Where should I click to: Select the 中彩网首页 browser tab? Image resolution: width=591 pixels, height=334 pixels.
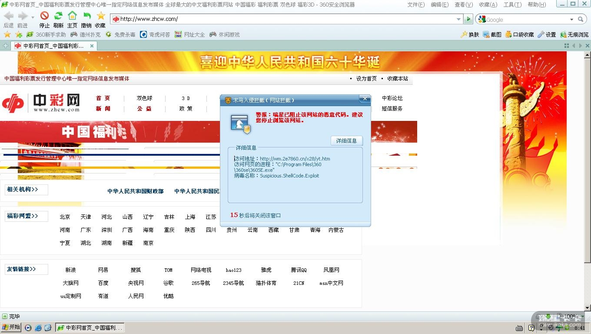(x=54, y=46)
